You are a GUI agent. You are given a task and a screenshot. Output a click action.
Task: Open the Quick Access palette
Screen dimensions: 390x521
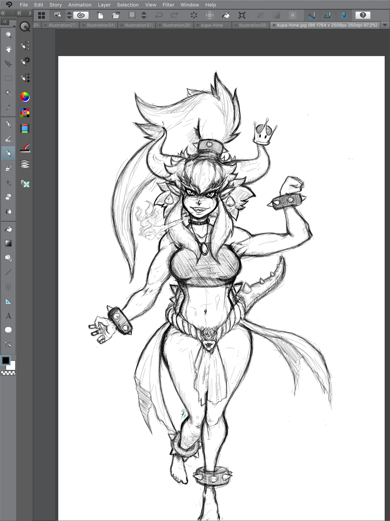click(x=25, y=27)
